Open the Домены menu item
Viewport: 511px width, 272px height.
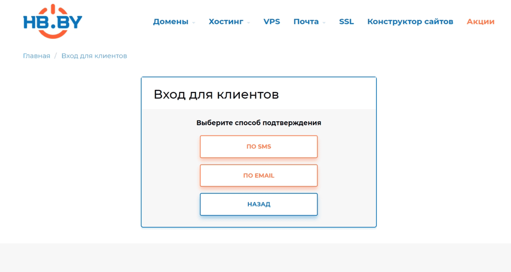[x=170, y=22]
